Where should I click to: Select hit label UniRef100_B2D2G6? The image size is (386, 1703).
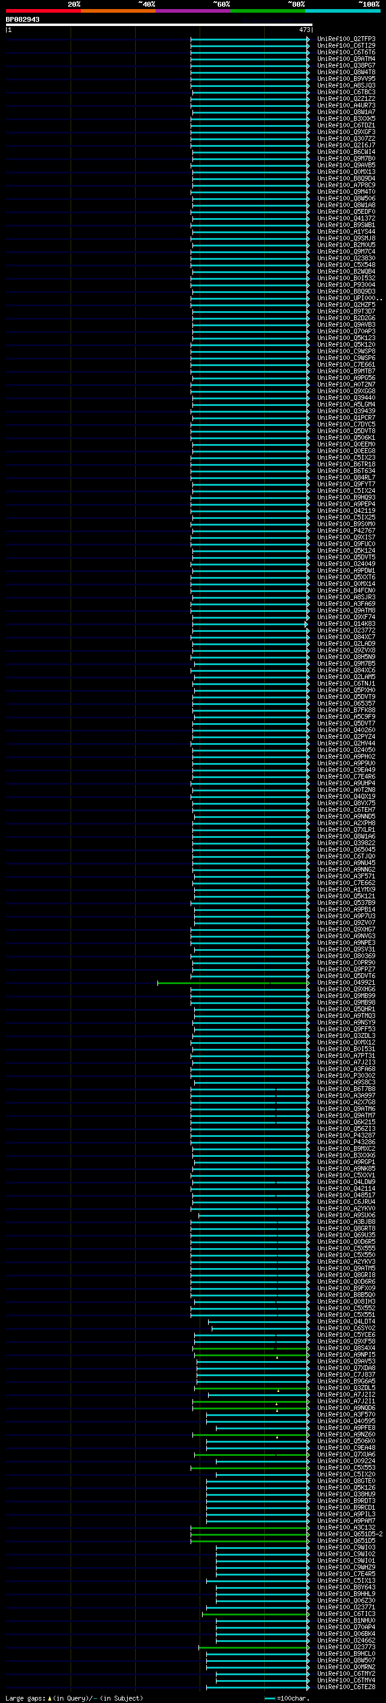[x=346, y=318]
